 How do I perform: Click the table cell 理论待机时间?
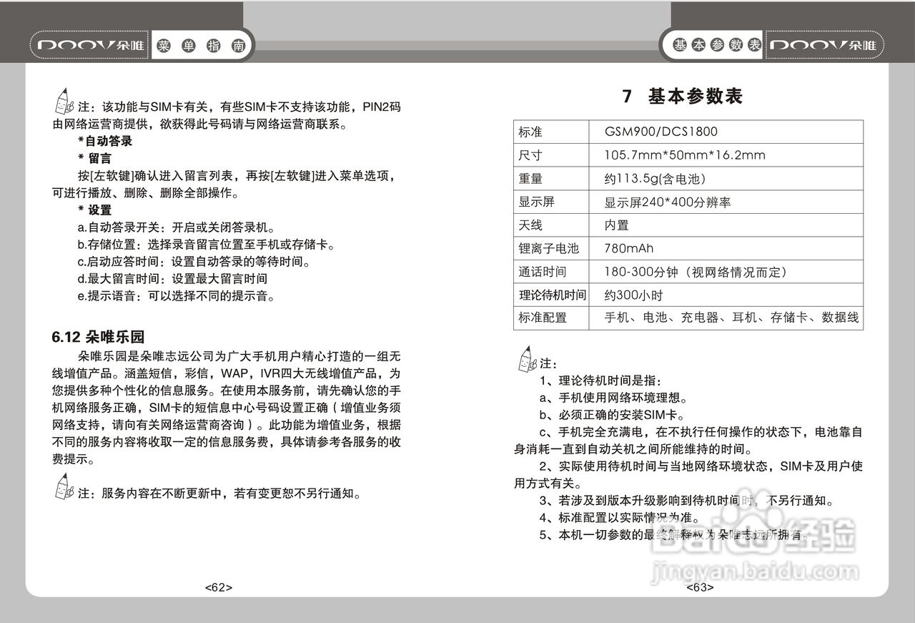tap(552, 295)
